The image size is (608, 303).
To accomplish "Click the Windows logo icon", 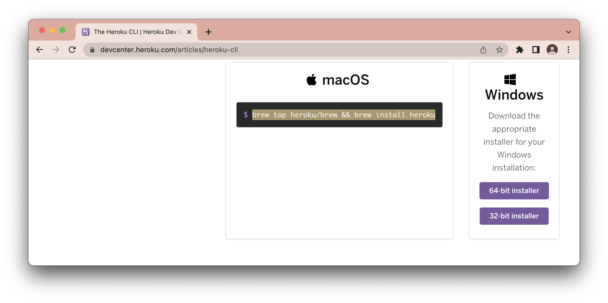I will coord(510,80).
